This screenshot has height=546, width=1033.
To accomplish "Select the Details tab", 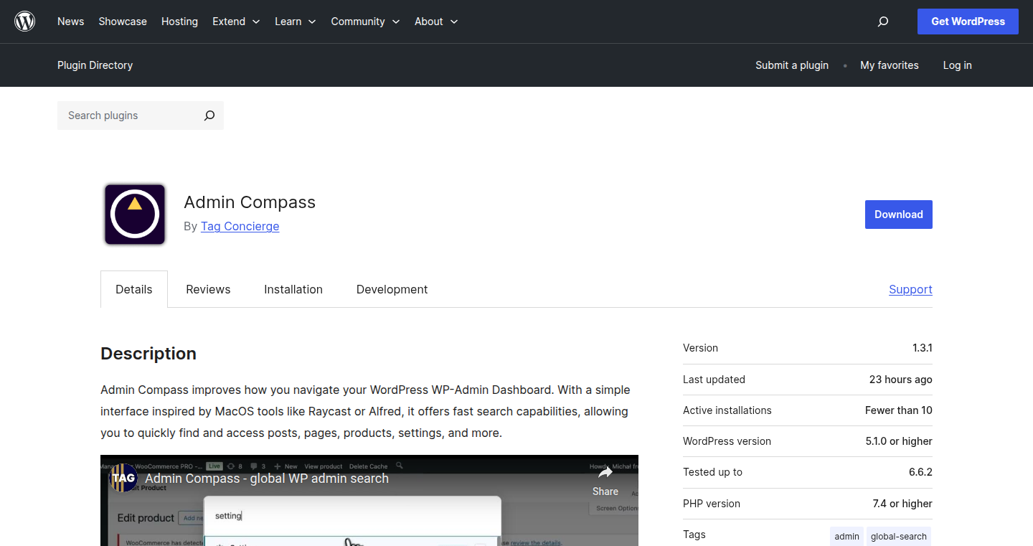I will (x=134, y=289).
